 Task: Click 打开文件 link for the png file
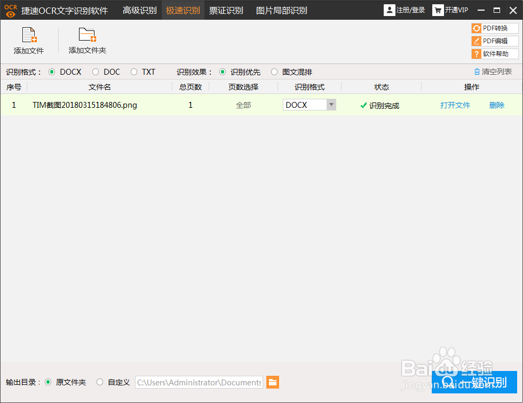pos(455,106)
